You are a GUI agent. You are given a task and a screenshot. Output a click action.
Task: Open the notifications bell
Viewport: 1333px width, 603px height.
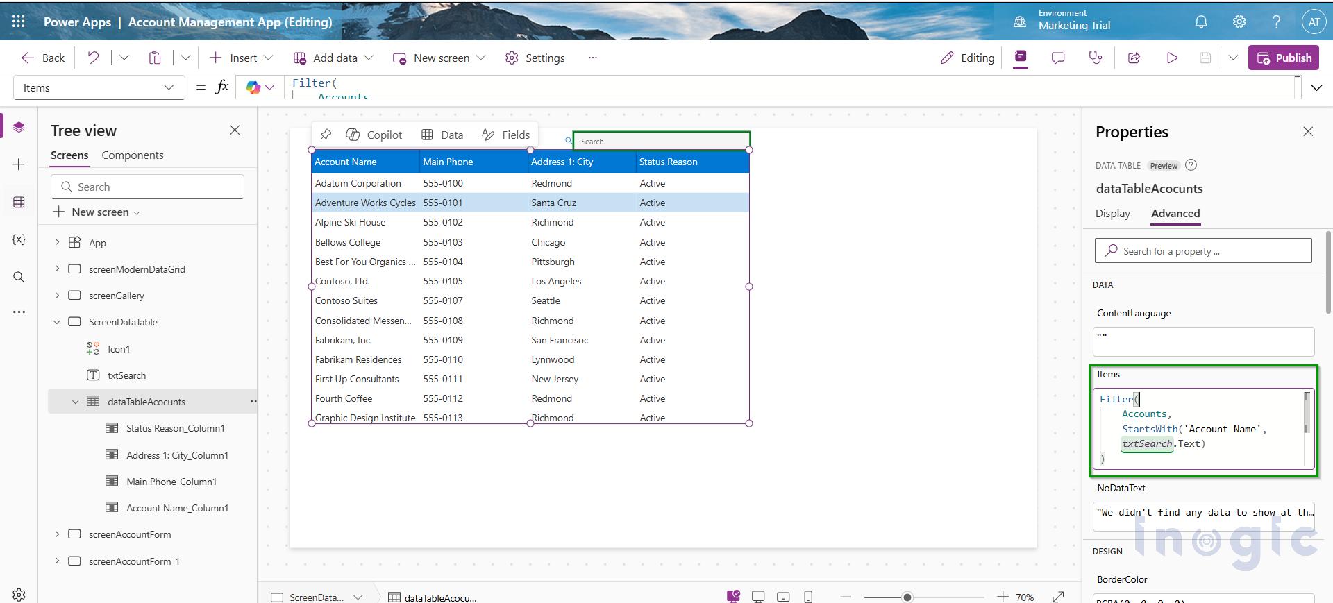(x=1201, y=22)
